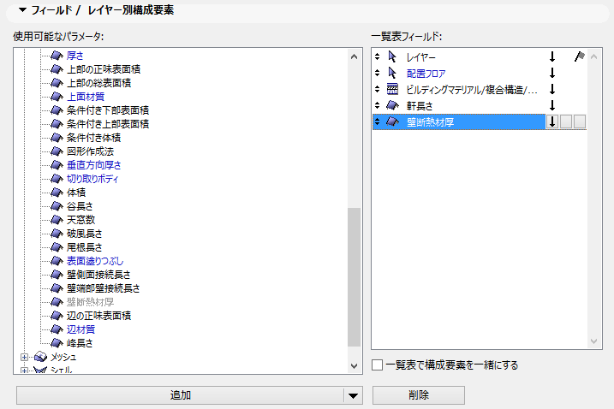Select the 峰長さ parameter

(80, 343)
